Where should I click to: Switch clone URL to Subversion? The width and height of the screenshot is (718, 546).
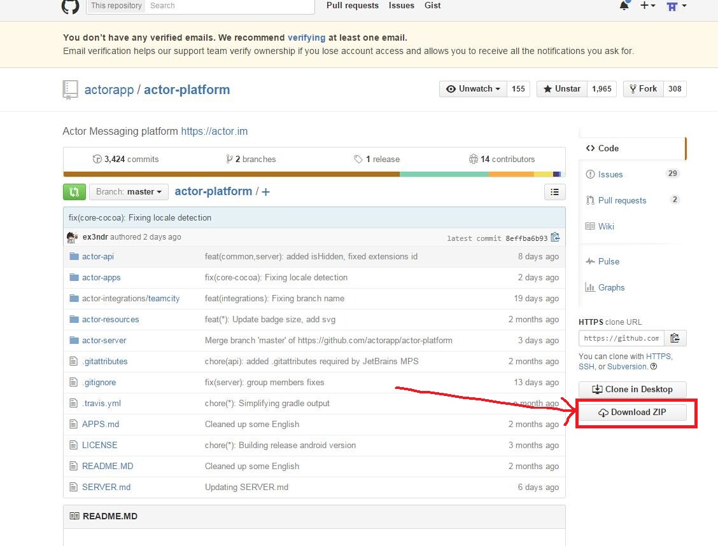tap(628, 367)
